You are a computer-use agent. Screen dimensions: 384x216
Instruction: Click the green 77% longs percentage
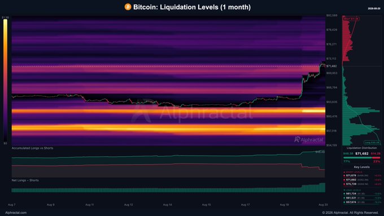pyautogui.click(x=347, y=161)
